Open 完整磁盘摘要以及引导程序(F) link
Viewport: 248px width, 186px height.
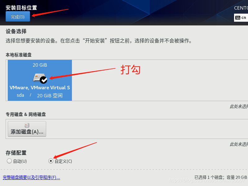click(x=32, y=177)
